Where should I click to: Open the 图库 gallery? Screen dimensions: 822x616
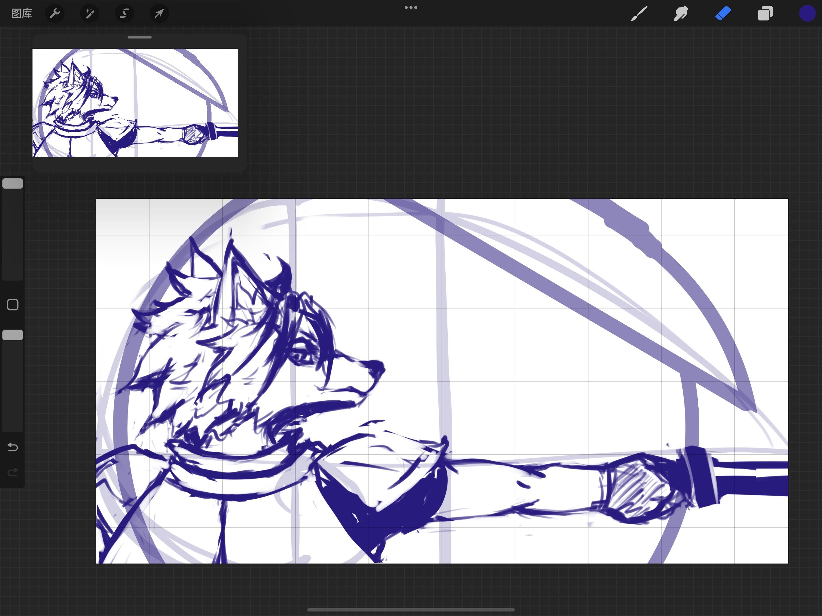(x=22, y=14)
